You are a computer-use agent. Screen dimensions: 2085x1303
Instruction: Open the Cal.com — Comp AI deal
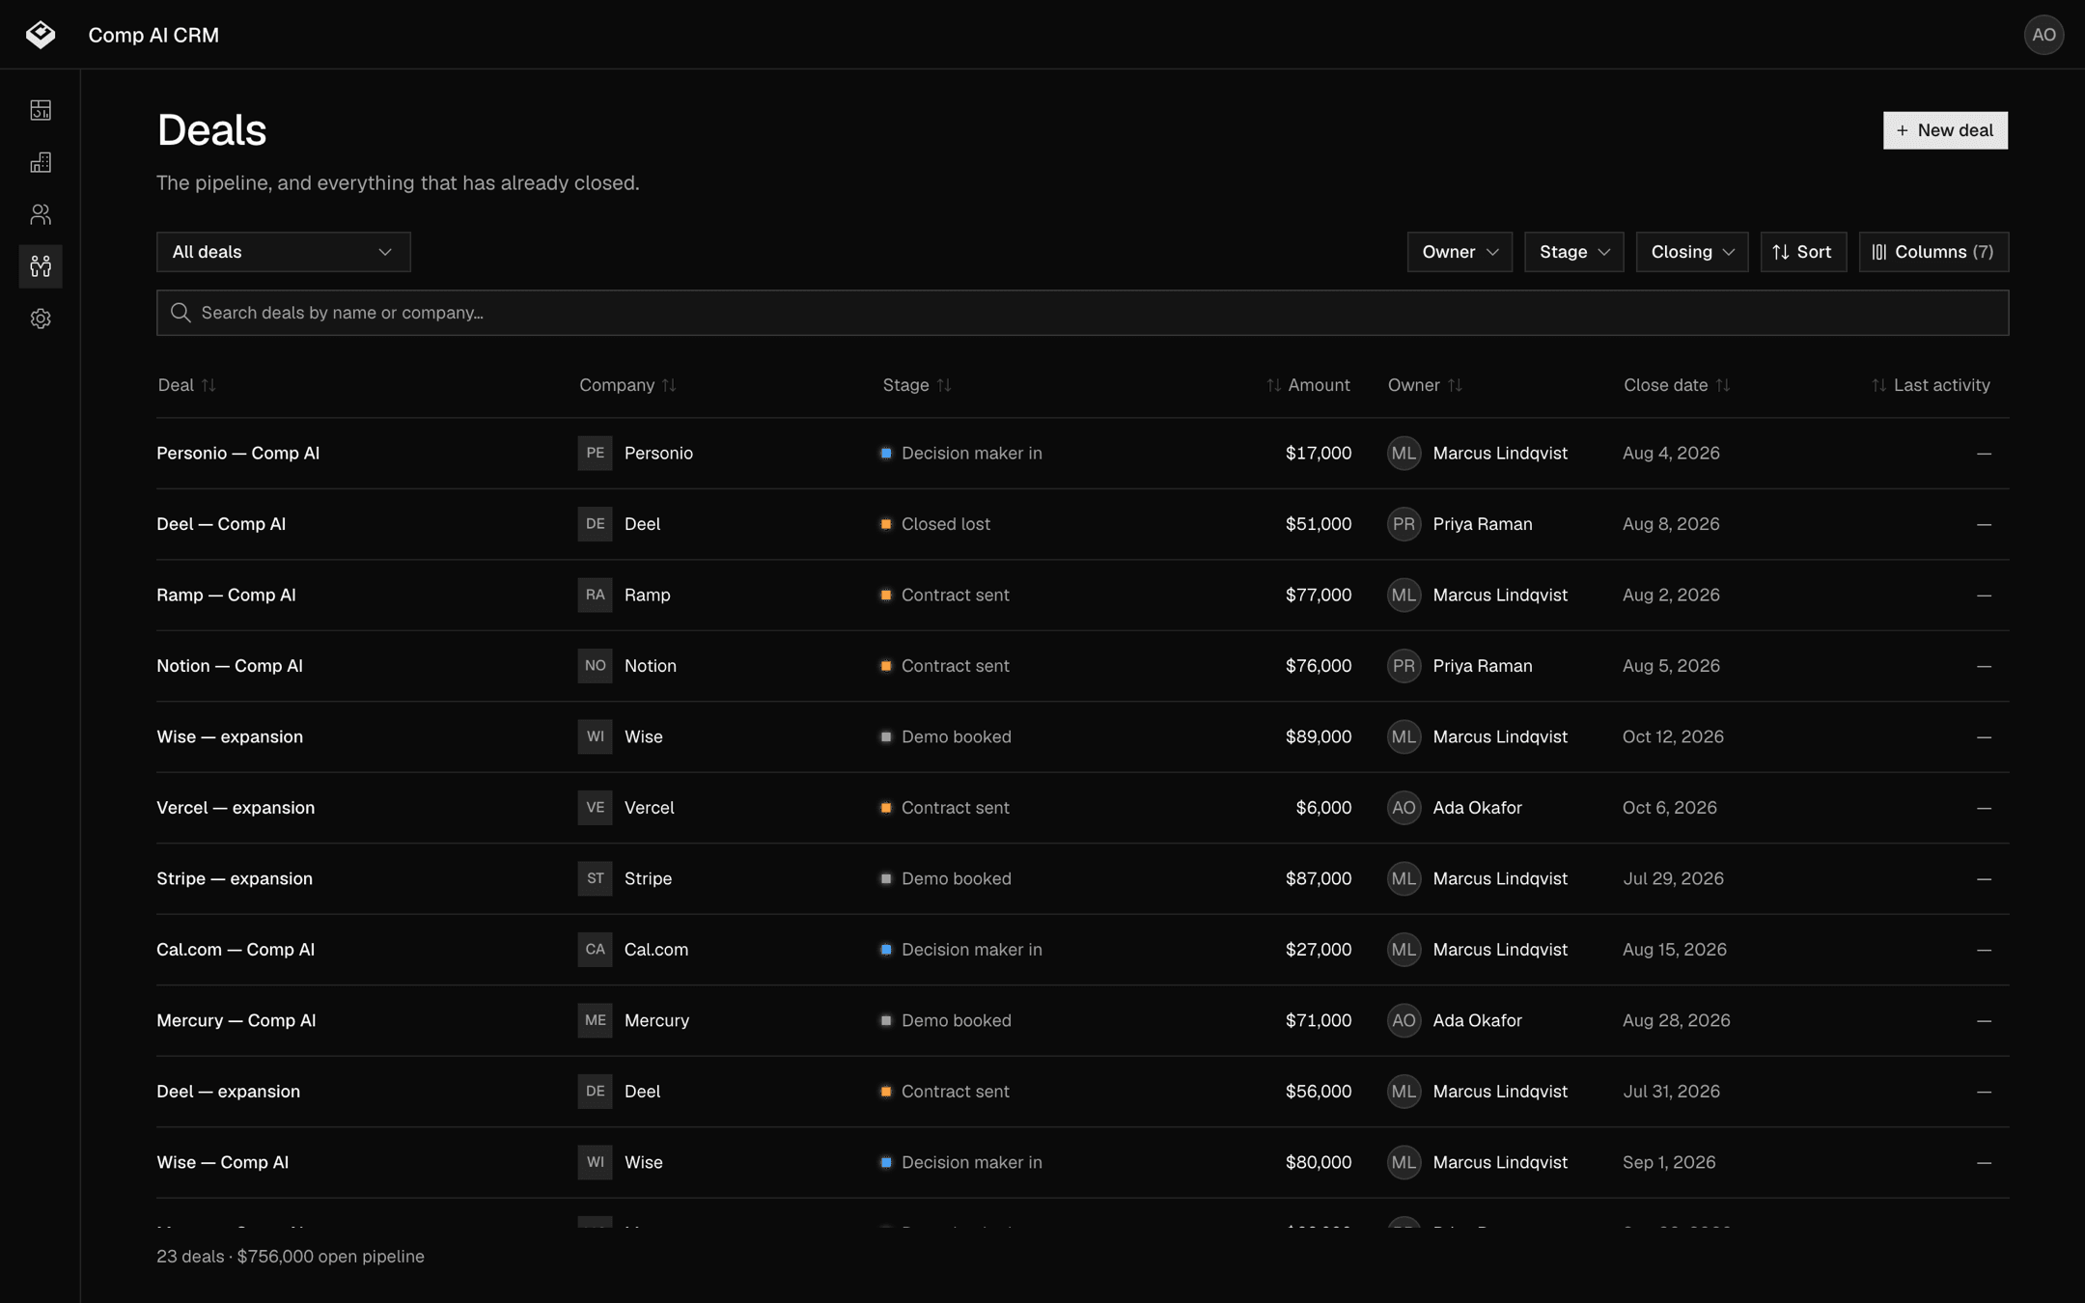236,950
